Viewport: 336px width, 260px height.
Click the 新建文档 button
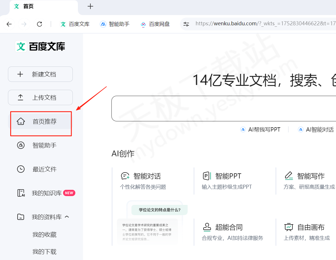click(40, 74)
